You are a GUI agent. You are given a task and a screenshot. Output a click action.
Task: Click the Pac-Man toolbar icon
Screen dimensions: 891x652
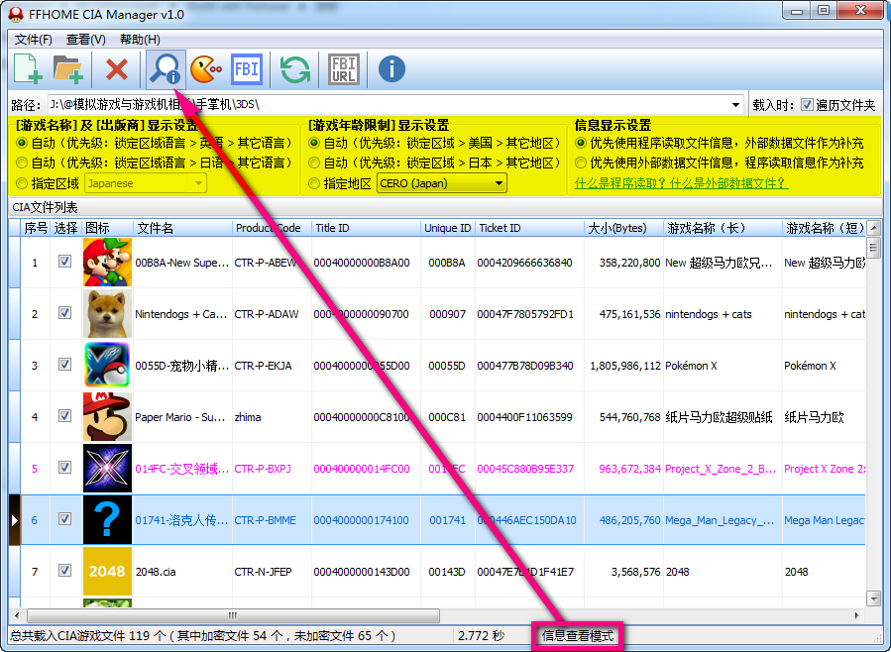coord(206,69)
